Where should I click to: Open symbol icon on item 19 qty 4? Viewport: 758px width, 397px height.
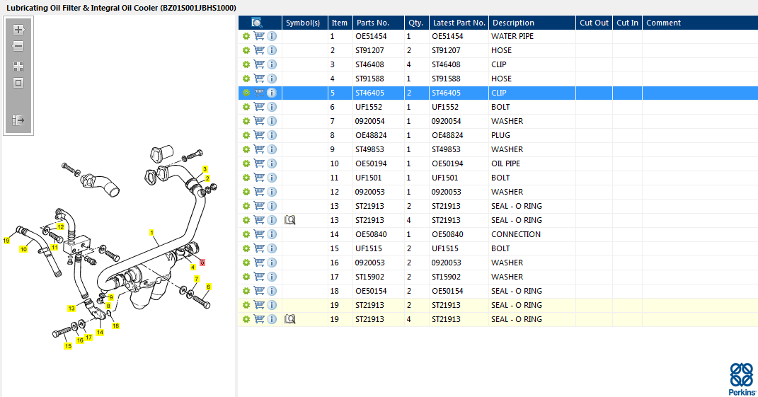coord(289,319)
